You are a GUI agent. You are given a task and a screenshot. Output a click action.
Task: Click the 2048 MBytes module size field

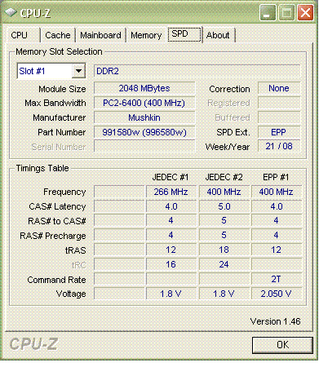click(x=144, y=88)
